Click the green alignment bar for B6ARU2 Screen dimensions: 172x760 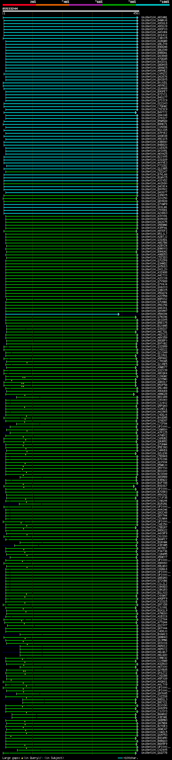coord(74,714)
